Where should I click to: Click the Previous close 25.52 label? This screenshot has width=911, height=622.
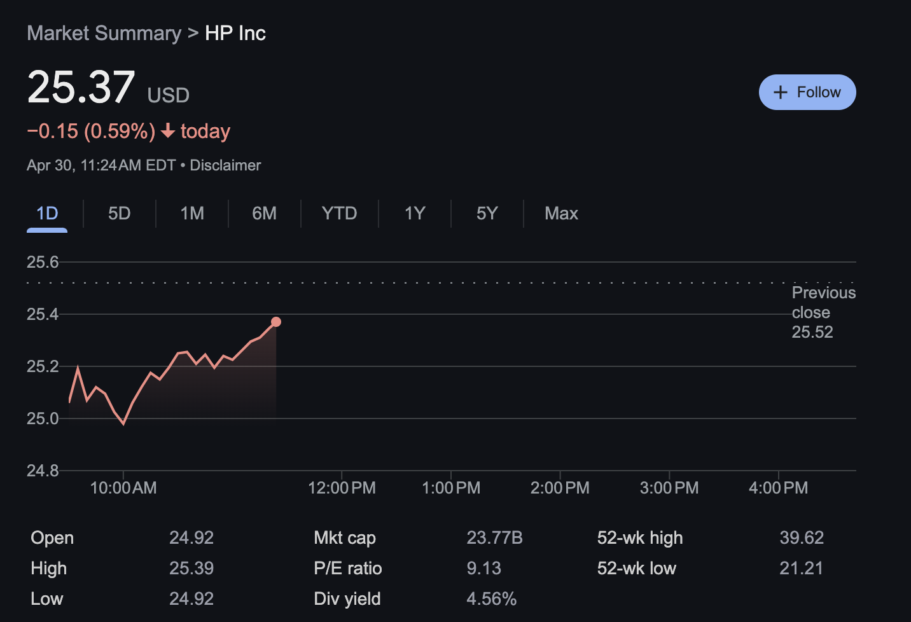point(824,312)
